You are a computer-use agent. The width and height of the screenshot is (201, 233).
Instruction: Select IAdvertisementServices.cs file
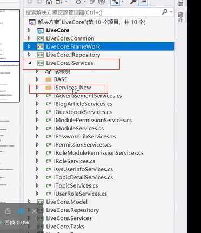pyautogui.click(x=88, y=96)
